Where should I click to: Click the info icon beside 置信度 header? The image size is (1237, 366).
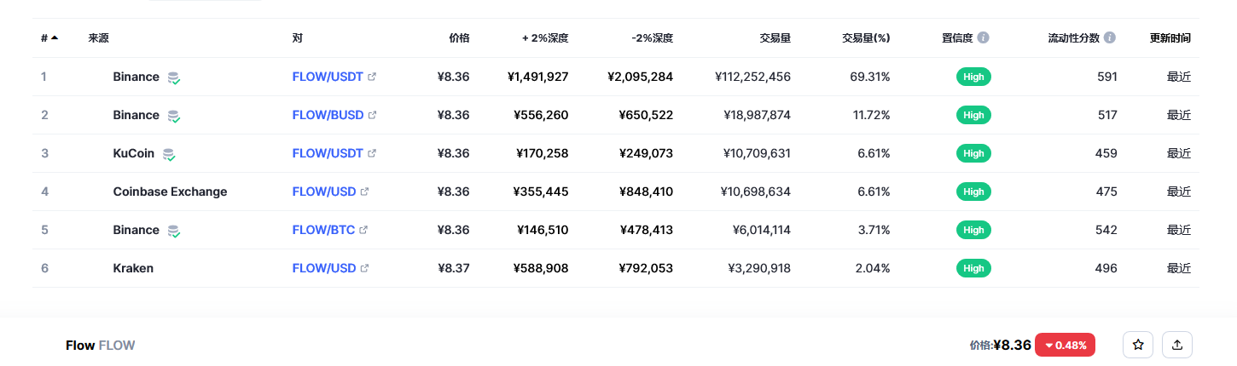pyautogui.click(x=984, y=38)
